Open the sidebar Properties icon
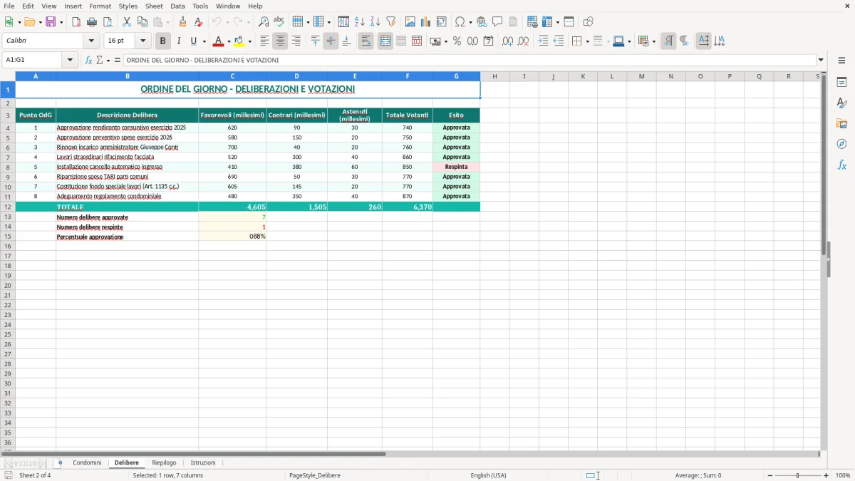Image resolution: width=855 pixels, height=481 pixels. click(841, 82)
